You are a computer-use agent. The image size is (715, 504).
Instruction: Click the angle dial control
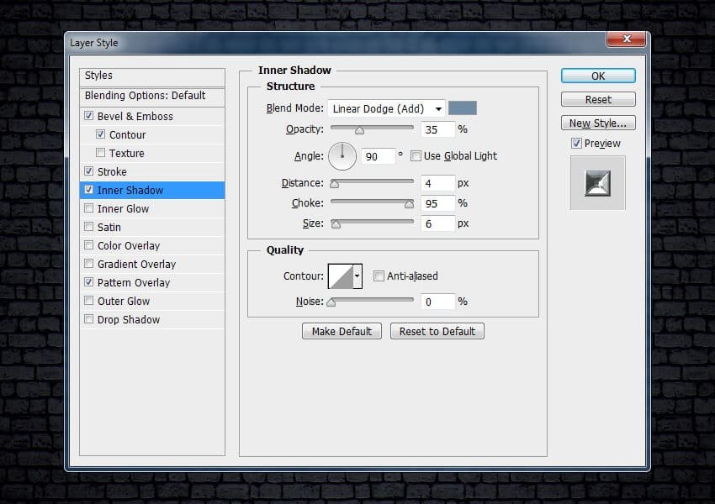342,155
